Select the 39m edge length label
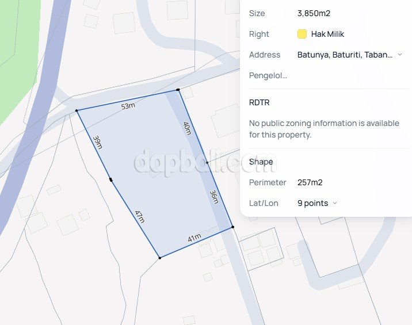This screenshot has width=412, height=325. tap(98, 142)
